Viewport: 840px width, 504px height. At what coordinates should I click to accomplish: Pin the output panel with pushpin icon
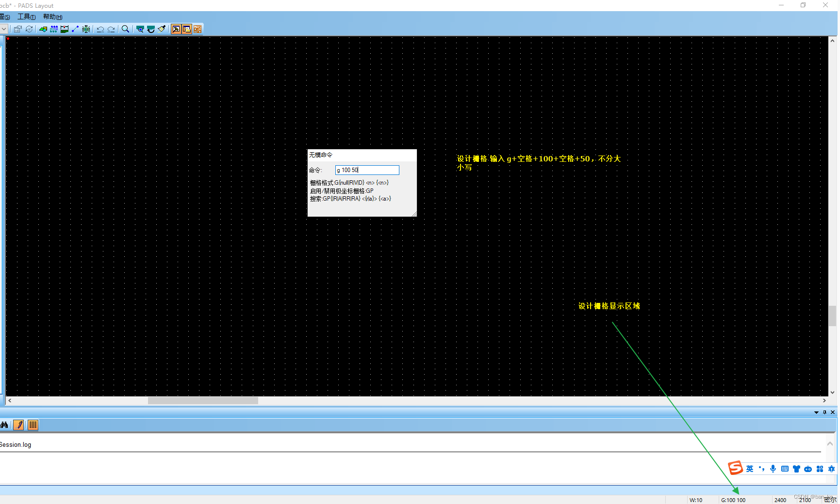tap(824, 412)
